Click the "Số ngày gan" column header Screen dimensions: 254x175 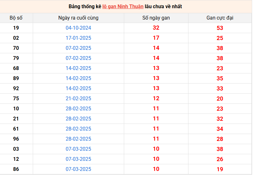click(x=156, y=18)
